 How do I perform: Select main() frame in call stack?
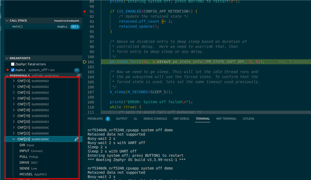43,27
